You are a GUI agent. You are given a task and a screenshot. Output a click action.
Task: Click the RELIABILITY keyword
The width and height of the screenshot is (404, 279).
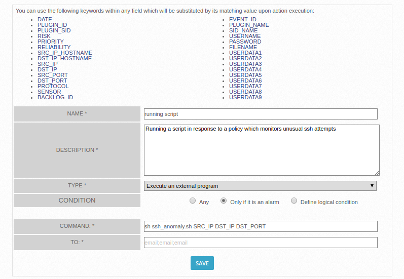coord(54,47)
